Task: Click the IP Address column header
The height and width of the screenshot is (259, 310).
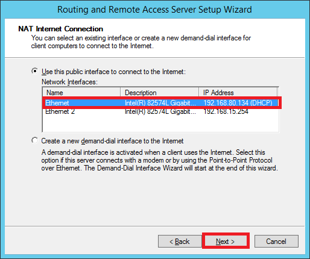Action: [x=238, y=93]
